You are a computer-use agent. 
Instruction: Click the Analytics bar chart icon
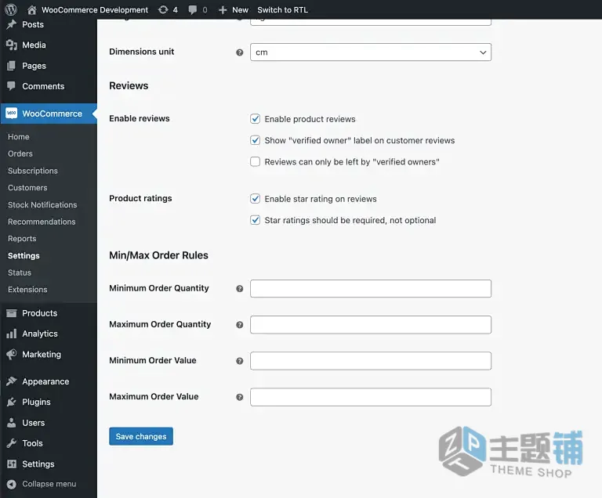pos(12,334)
